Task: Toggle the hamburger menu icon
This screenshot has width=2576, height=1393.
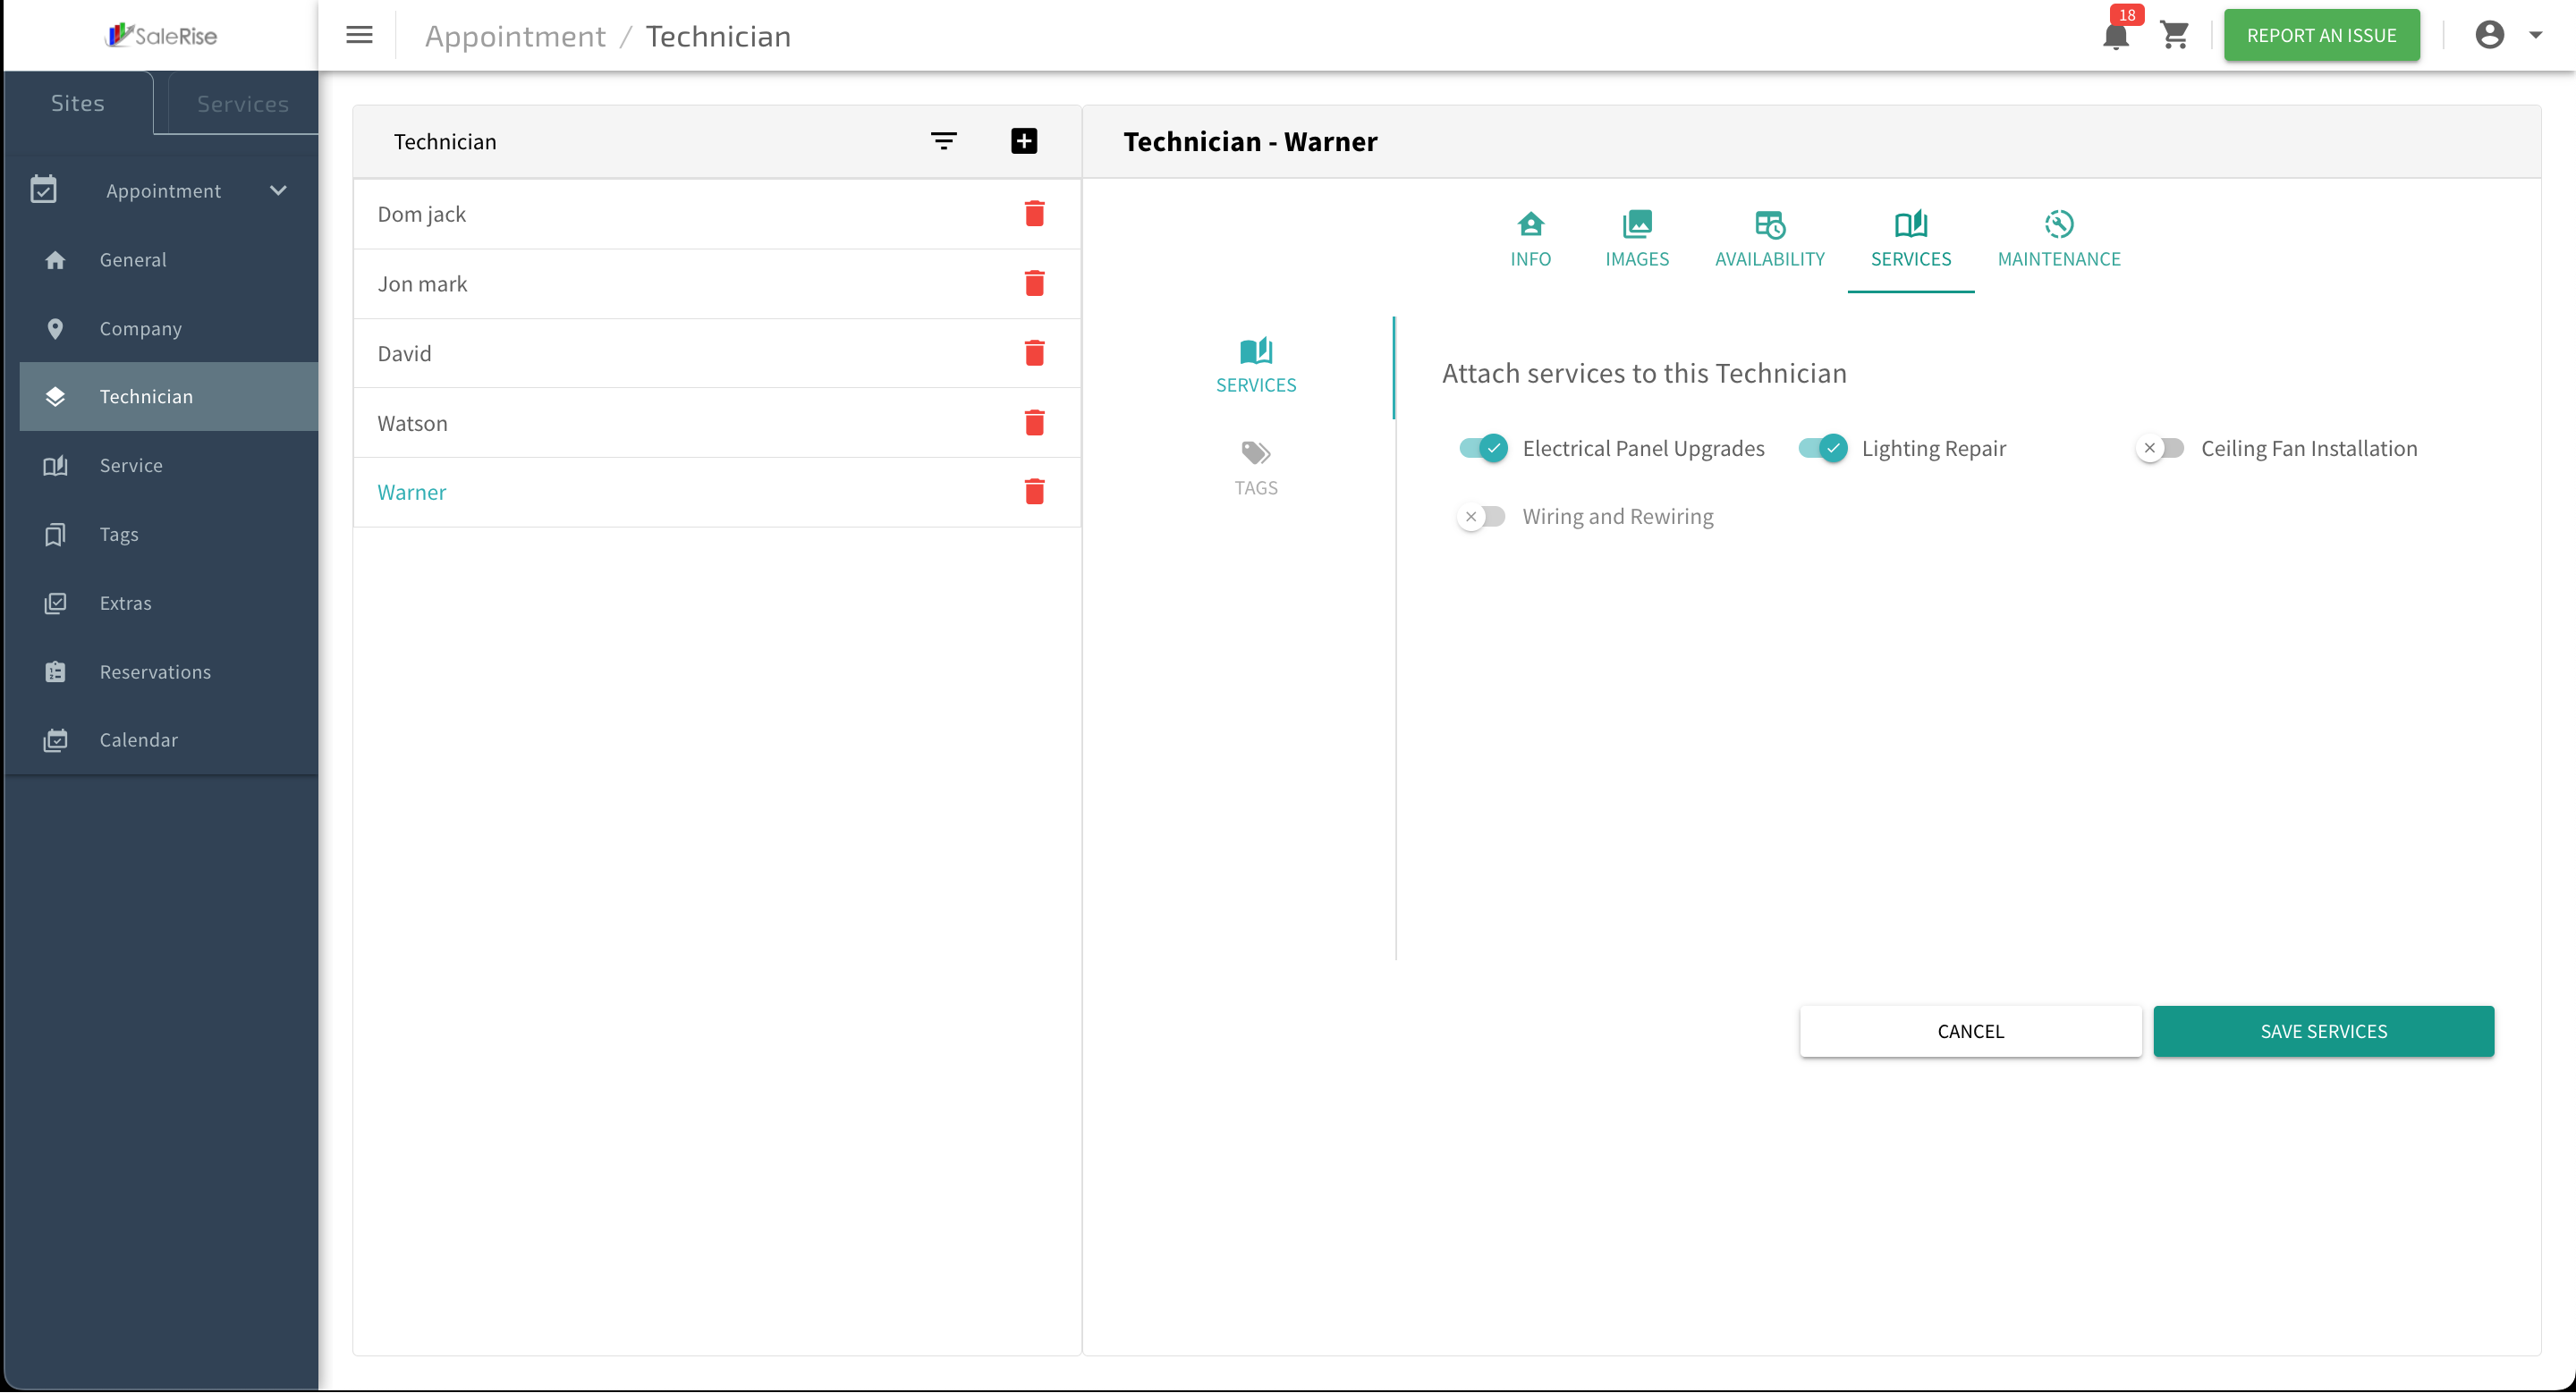Action: (x=359, y=35)
